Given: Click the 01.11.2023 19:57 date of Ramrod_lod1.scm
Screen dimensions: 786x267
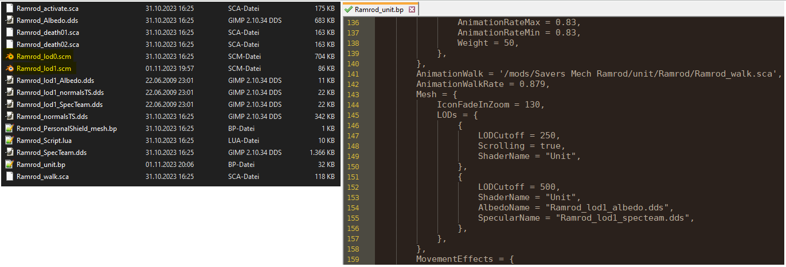Looking at the screenshot, I should (x=170, y=68).
